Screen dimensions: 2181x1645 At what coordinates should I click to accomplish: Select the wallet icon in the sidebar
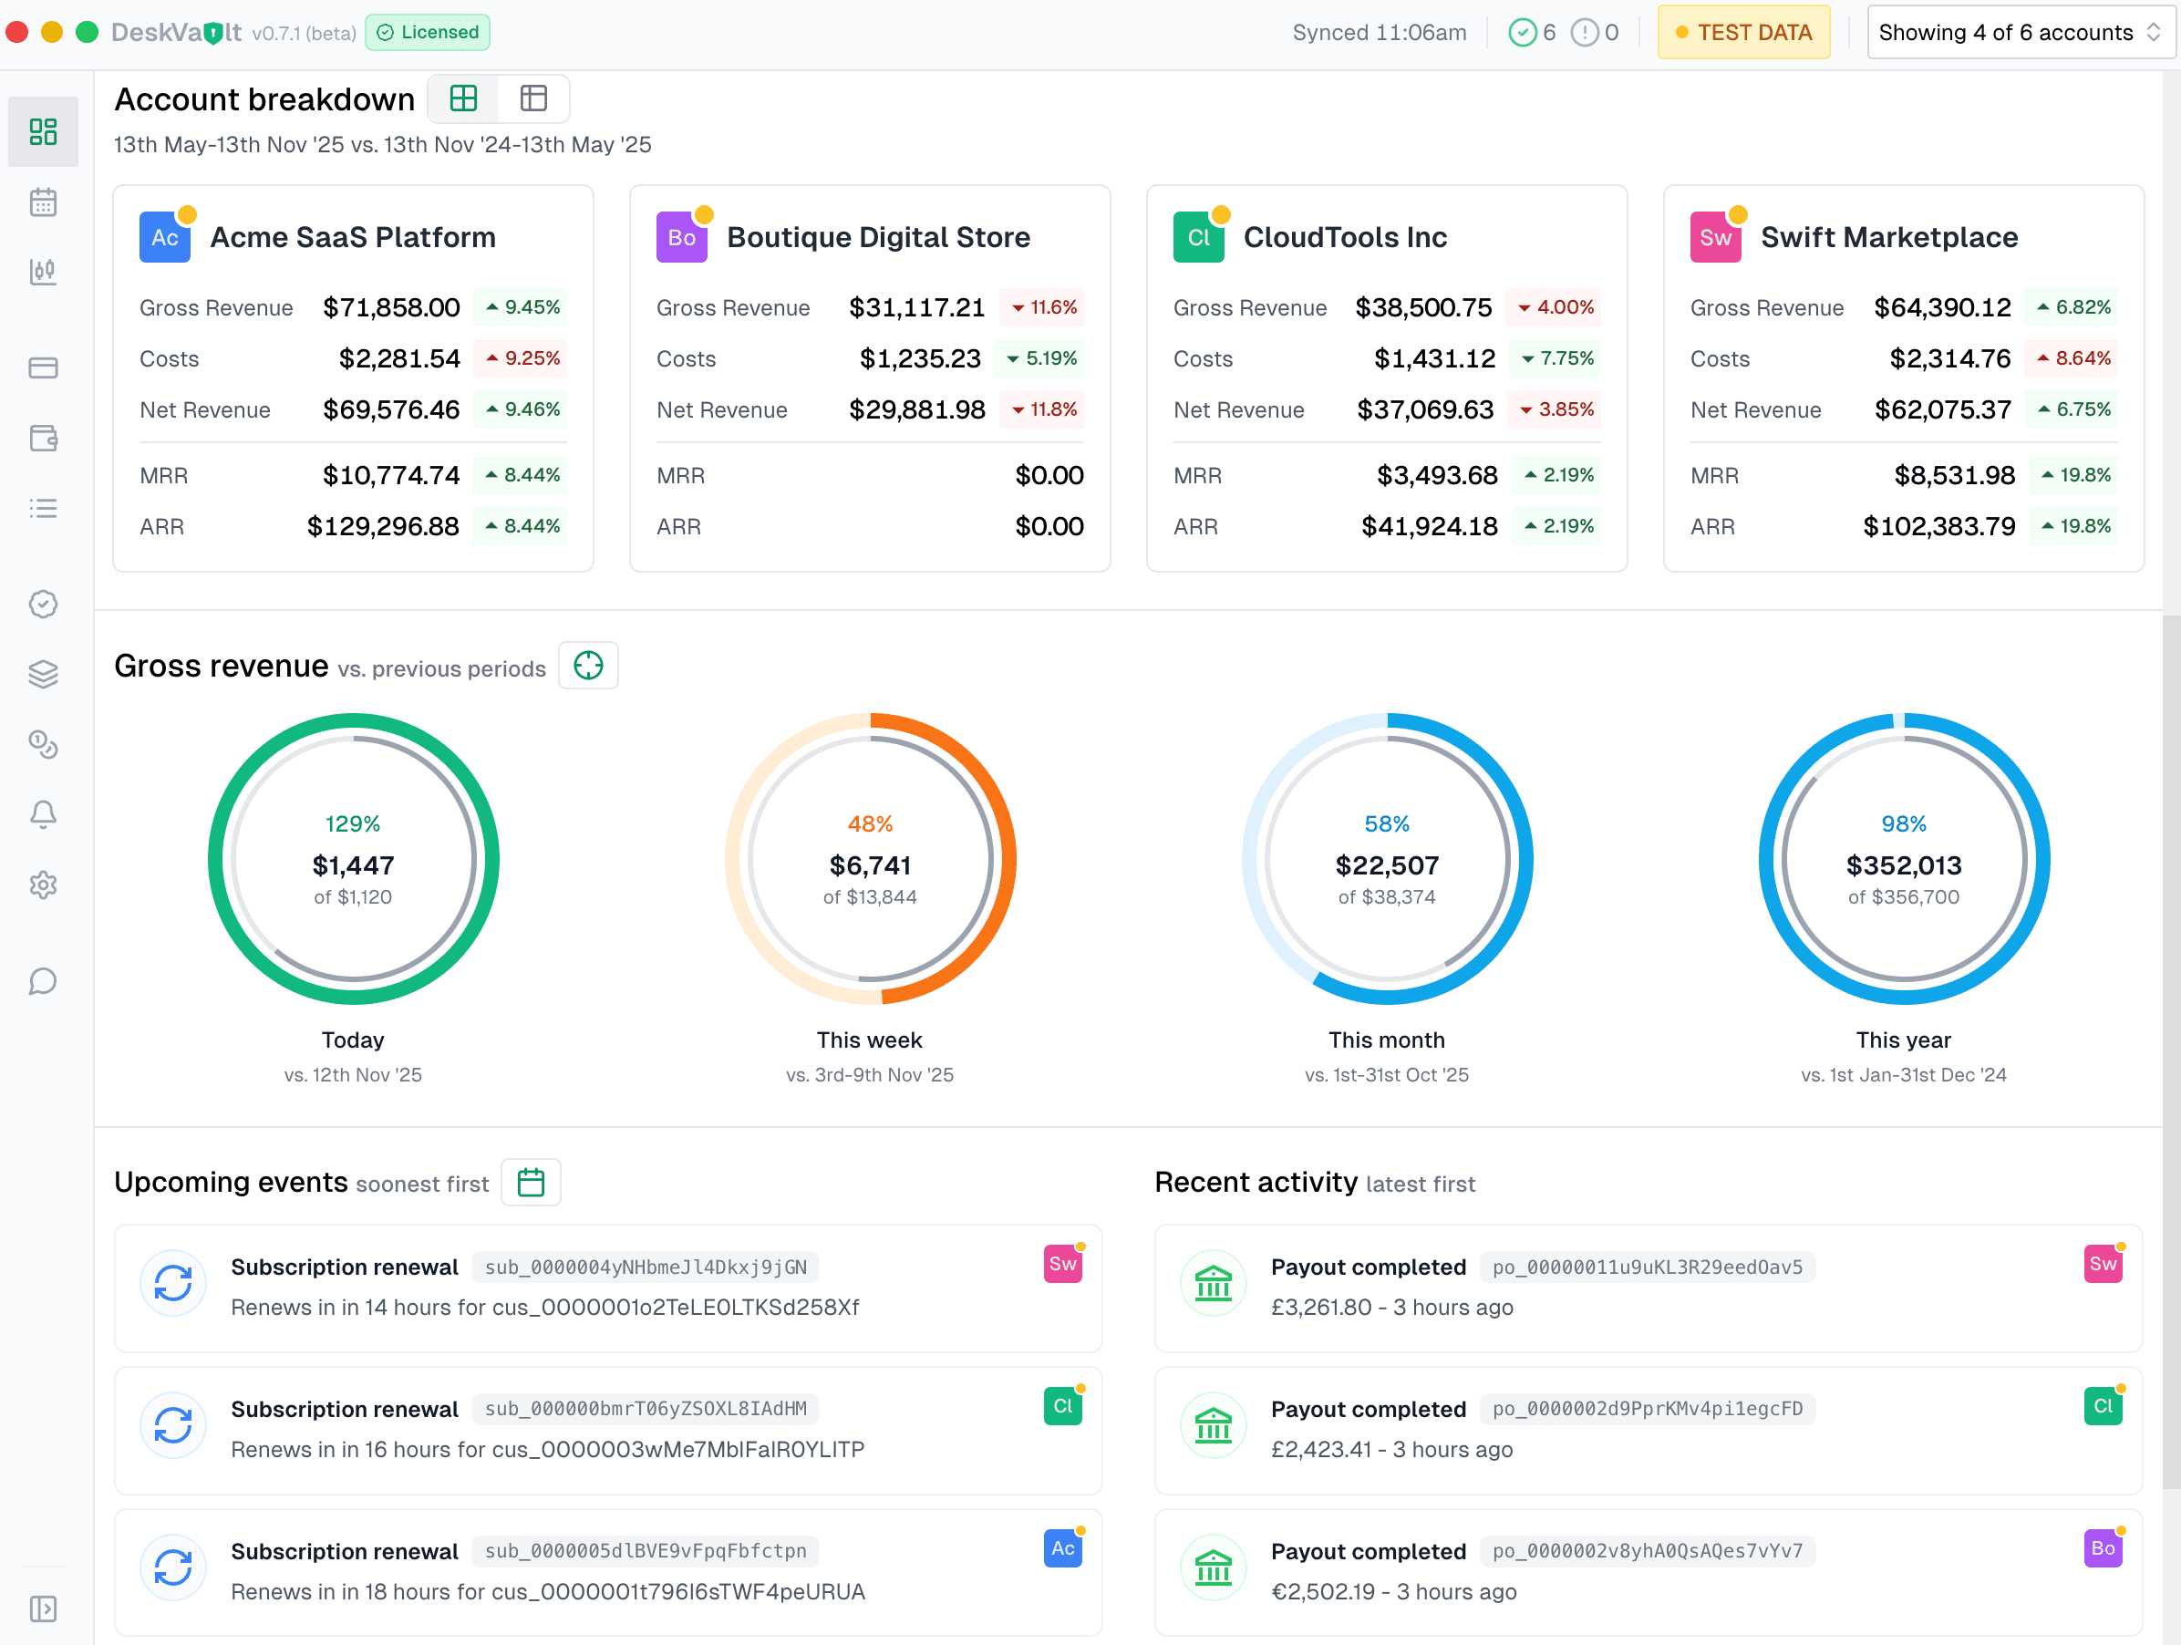[44, 439]
